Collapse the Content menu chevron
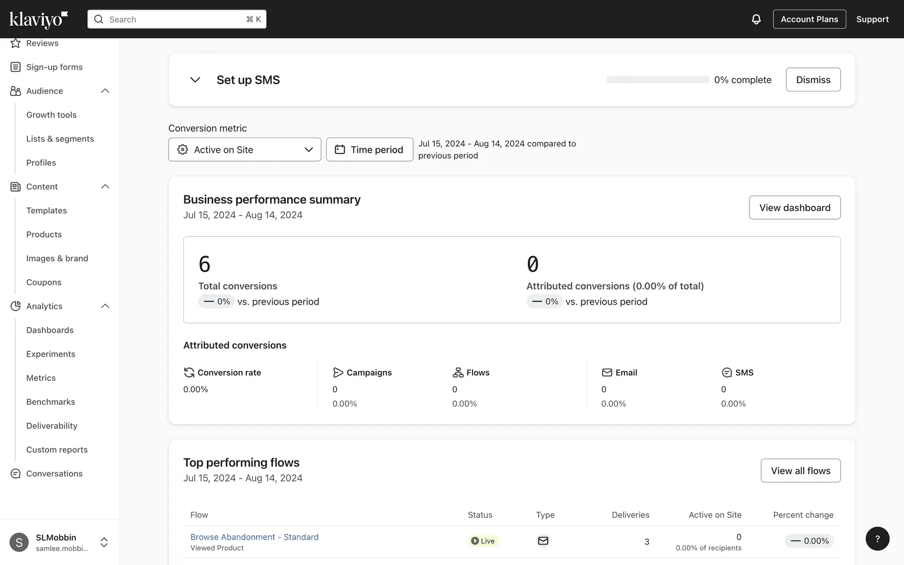Screen dimensions: 904x565 click(105, 186)
